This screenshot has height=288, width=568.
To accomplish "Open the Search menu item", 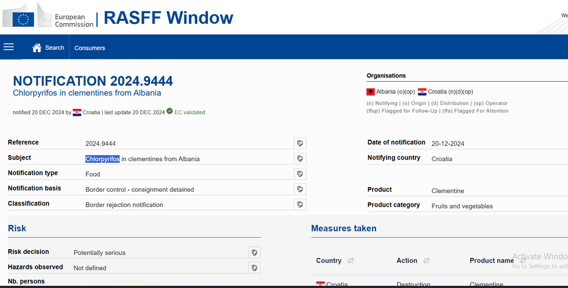I will (x=54, y=48).
